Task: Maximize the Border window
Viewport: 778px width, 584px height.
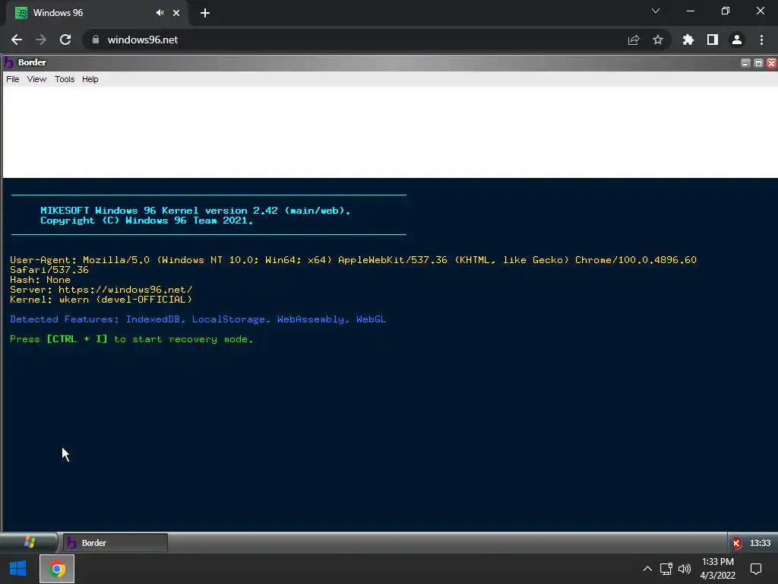Action: point(758,62)
